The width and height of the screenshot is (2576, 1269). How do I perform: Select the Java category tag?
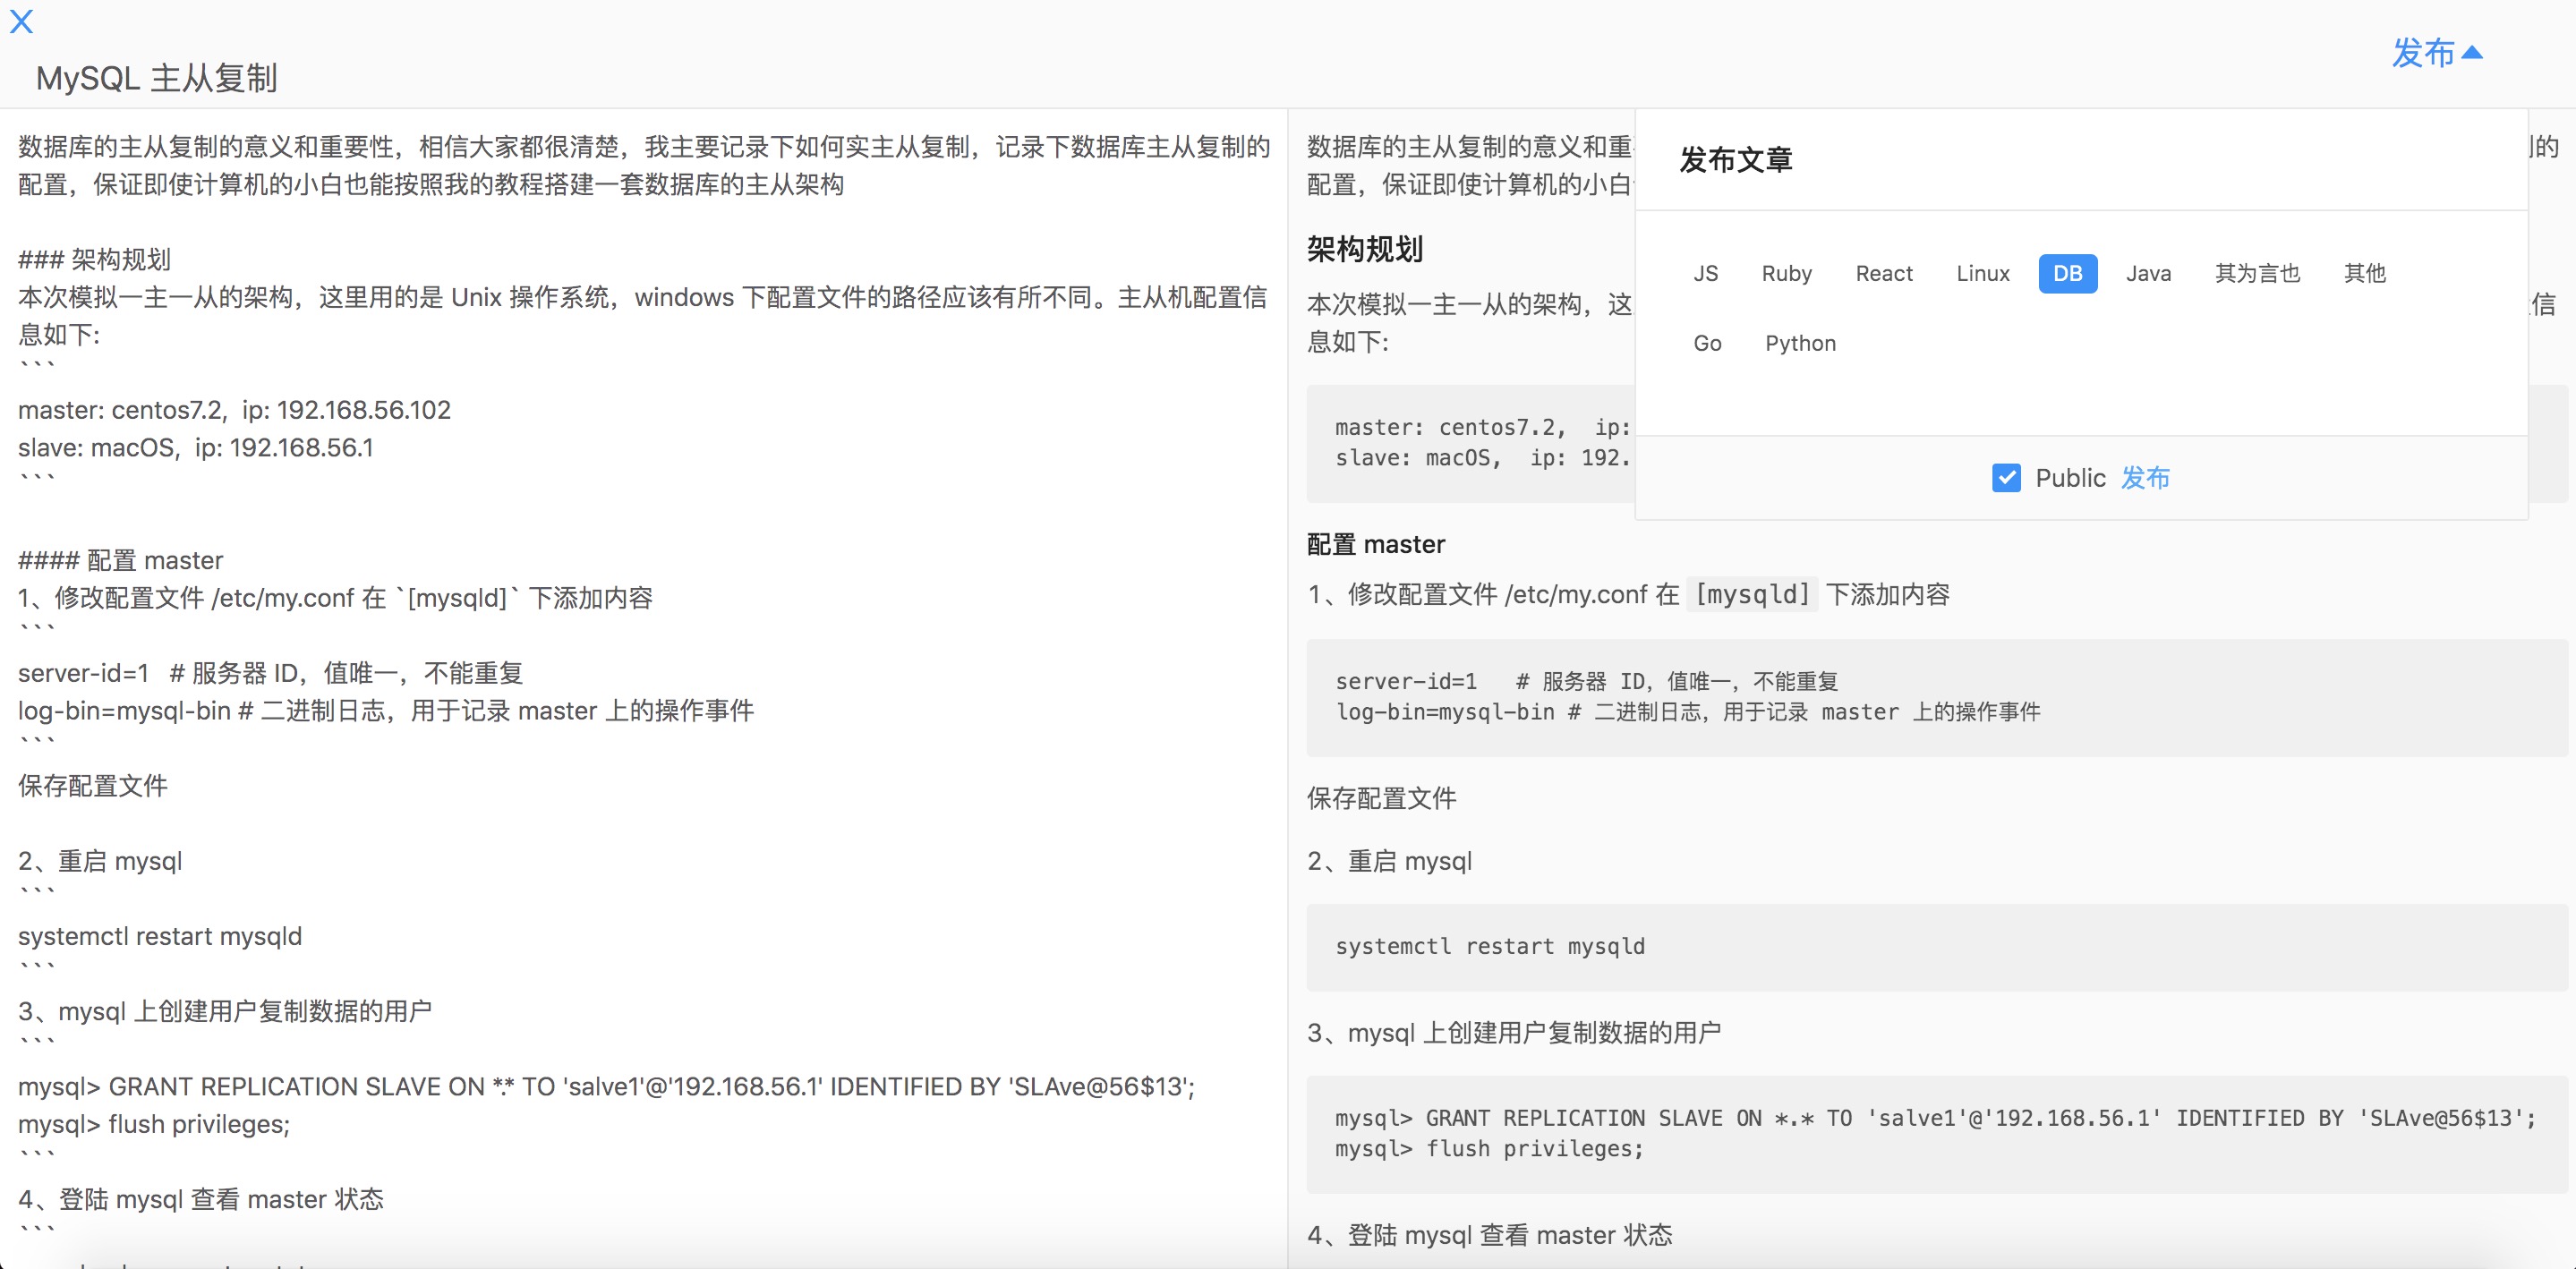pos(2148,273)
